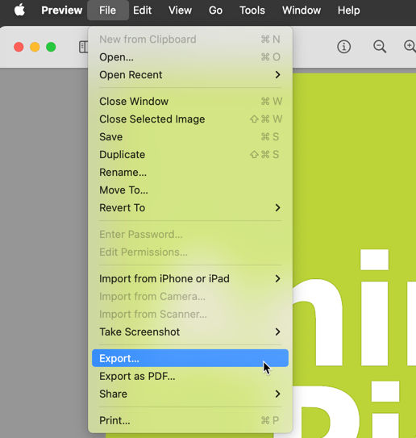This screenshot has width=416, height=438.
Task: Open the Apple menu
Action: 19,10
